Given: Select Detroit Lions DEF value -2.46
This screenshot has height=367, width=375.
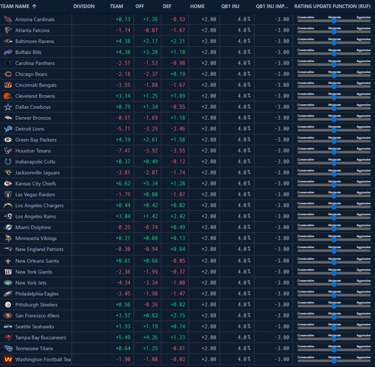Looking at the screenshot, I should pos(178,129).
